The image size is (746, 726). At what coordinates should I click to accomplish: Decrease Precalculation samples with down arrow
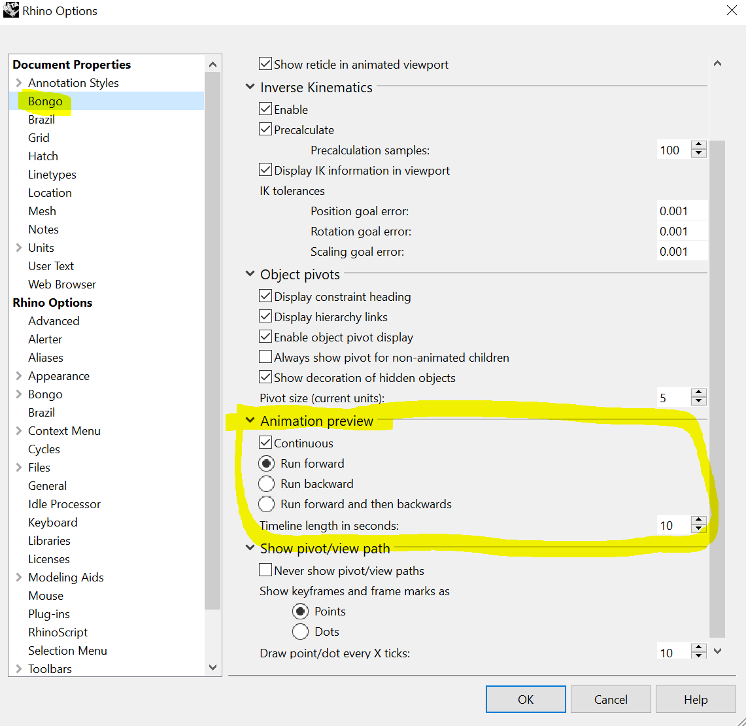(698, 153)
